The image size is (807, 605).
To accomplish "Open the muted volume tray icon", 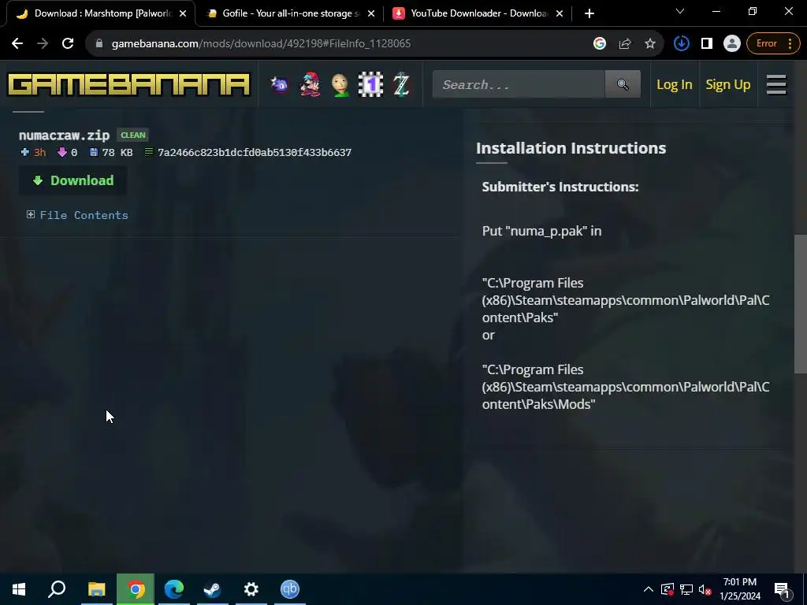I will (x=705, y=589).
